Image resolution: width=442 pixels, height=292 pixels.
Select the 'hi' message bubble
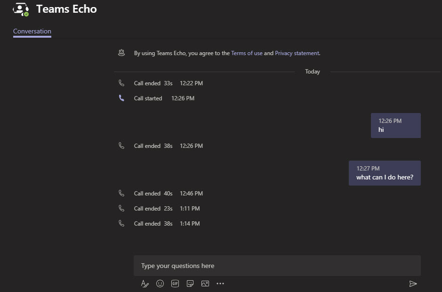395,125
